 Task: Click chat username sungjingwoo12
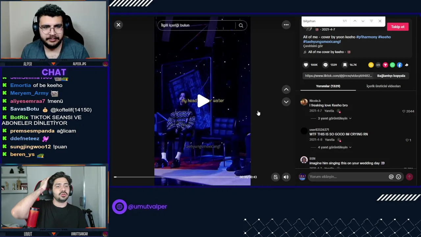point(31,146)
